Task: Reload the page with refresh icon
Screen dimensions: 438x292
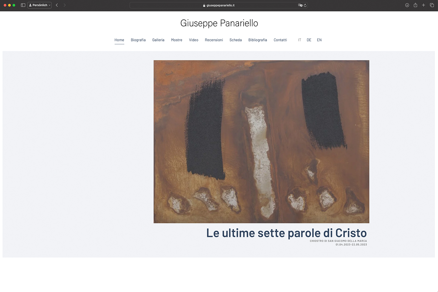Action: [305, 5]
